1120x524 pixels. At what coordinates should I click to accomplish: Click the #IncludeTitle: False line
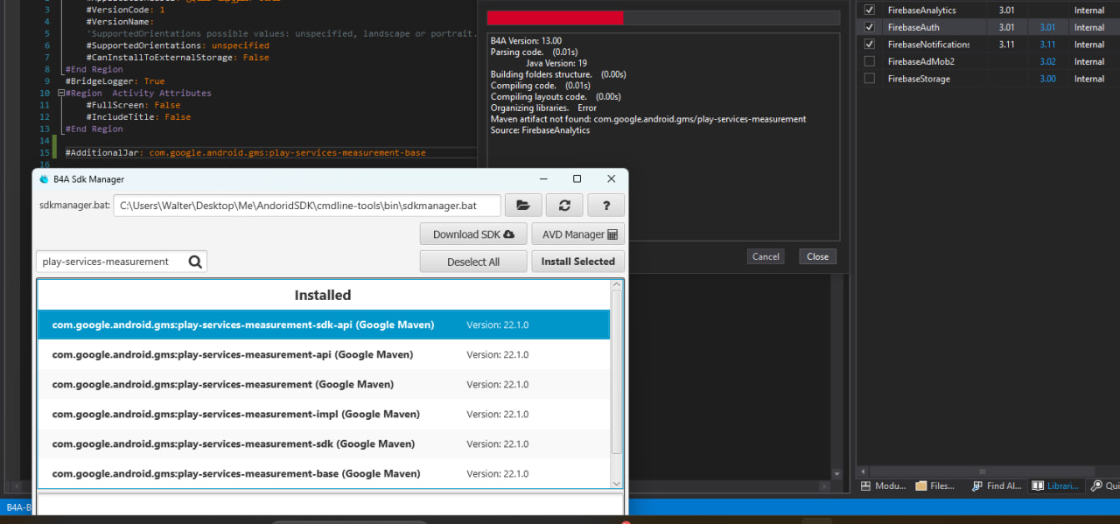click(x=138, y=116)
